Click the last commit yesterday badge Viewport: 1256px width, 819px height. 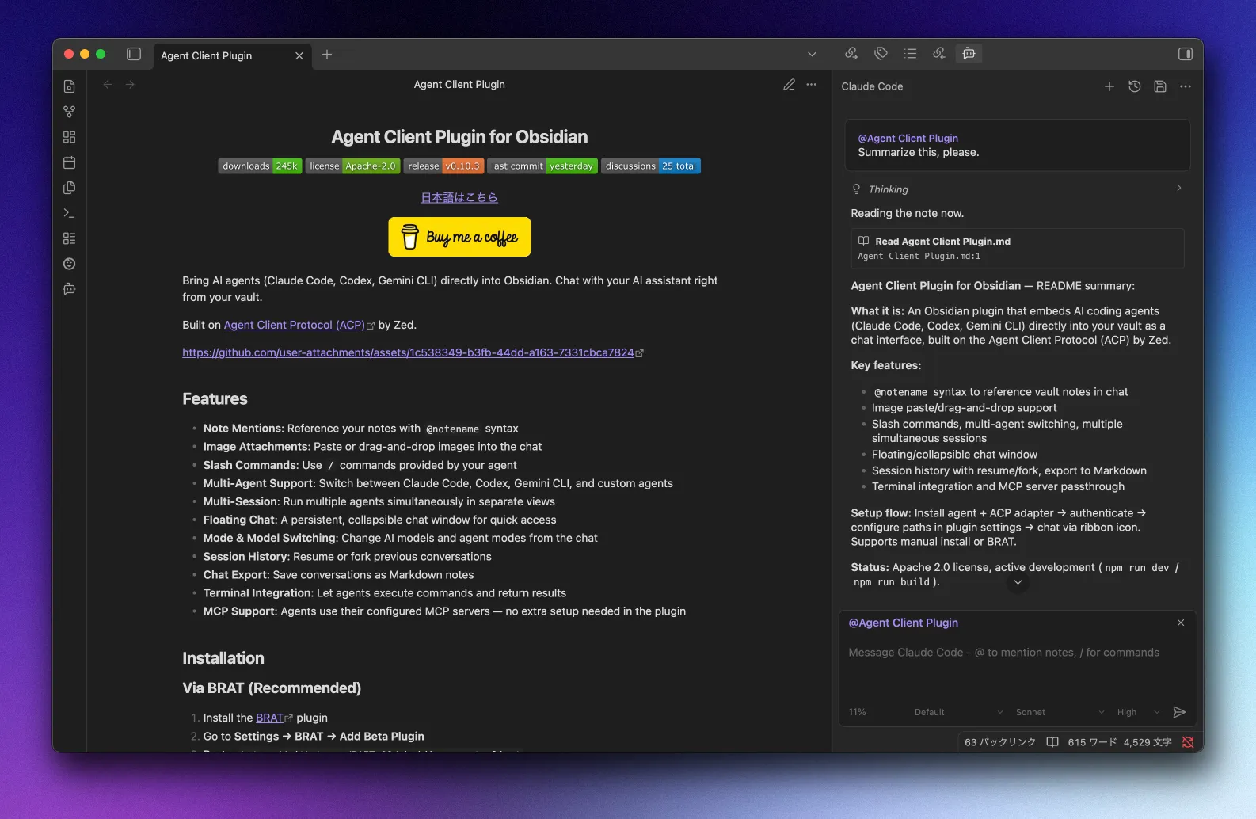542,166
